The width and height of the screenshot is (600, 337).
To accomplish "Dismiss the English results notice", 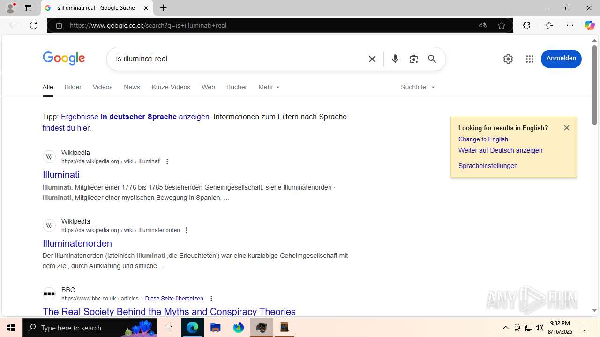I will 567,128.
